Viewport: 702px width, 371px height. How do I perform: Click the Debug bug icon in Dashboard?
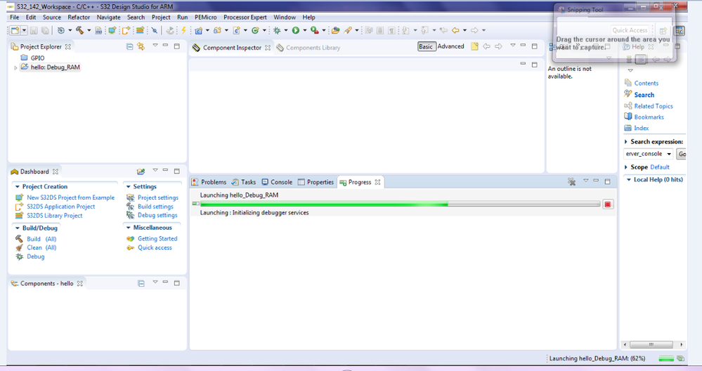19,256
